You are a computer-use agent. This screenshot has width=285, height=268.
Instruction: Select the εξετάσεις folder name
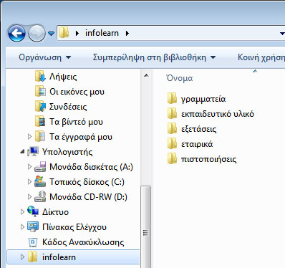(198, 129)
